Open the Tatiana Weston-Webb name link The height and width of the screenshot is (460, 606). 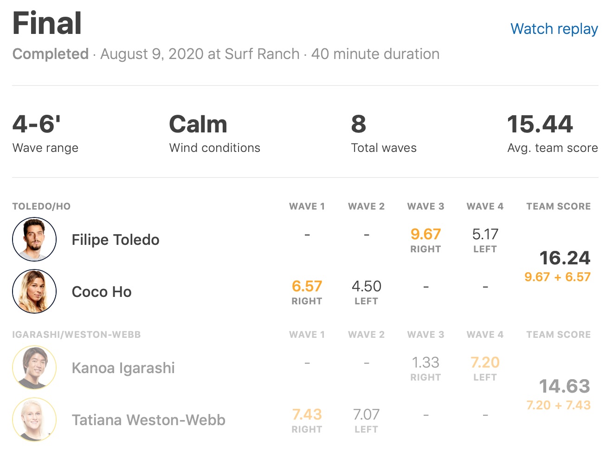148,420
